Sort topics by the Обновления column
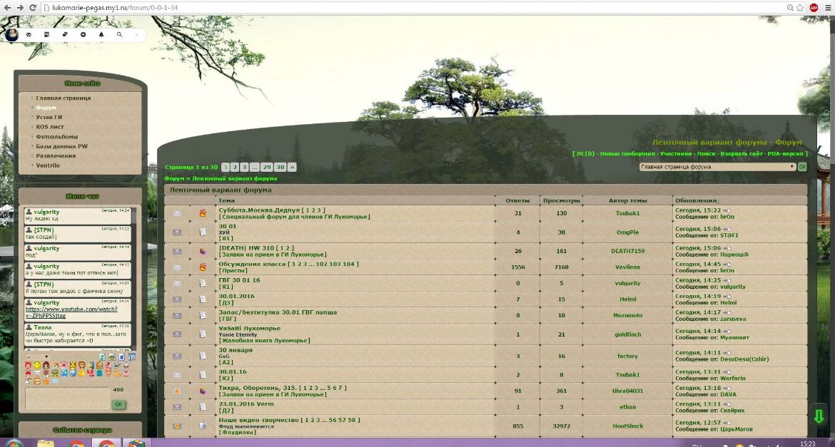Screen dimensions: 835x447 point(697,200)
